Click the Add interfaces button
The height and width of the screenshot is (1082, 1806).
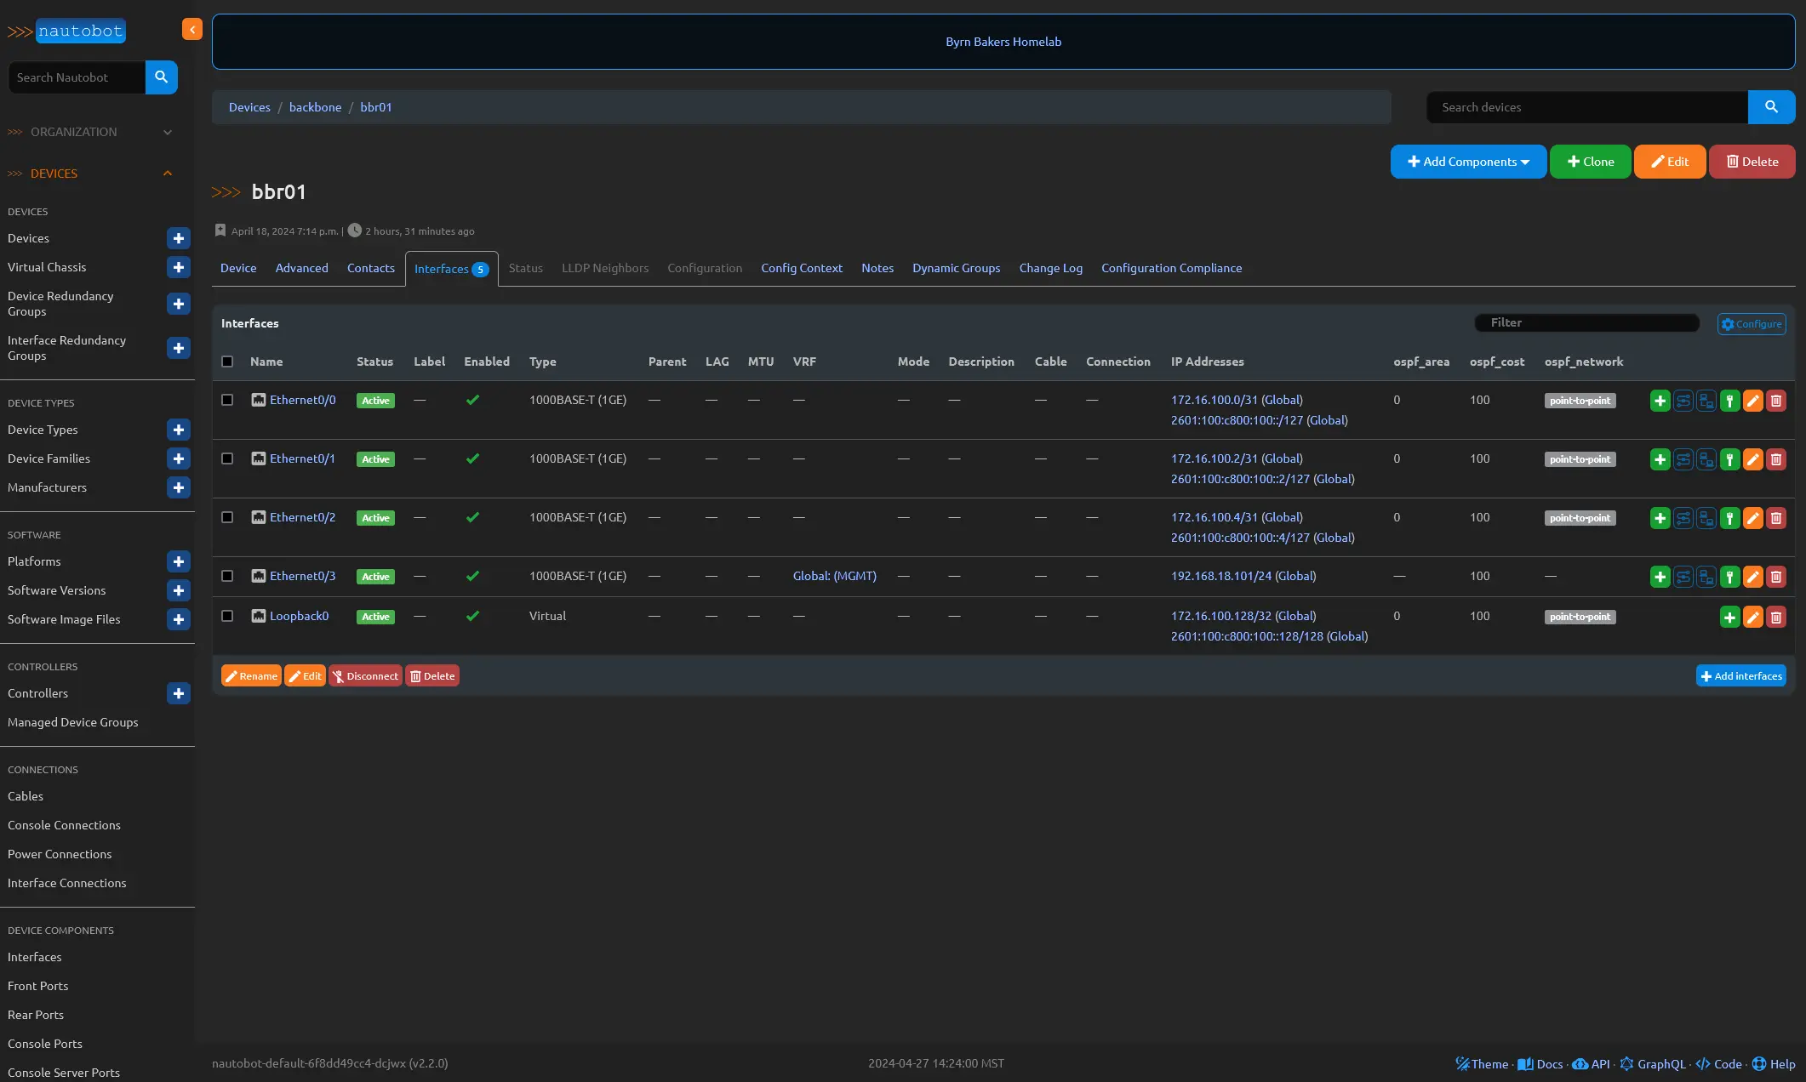(1740, 676)
